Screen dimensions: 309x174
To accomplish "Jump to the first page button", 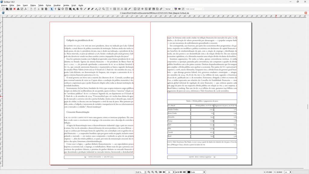I will (160, 172).
